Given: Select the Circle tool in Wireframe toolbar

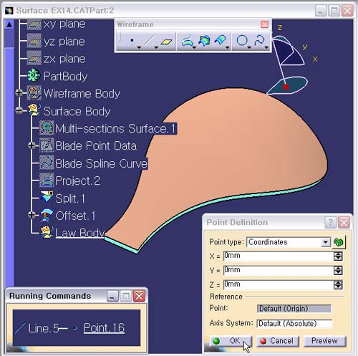Looking at the screenshot, I should [242, 40].
